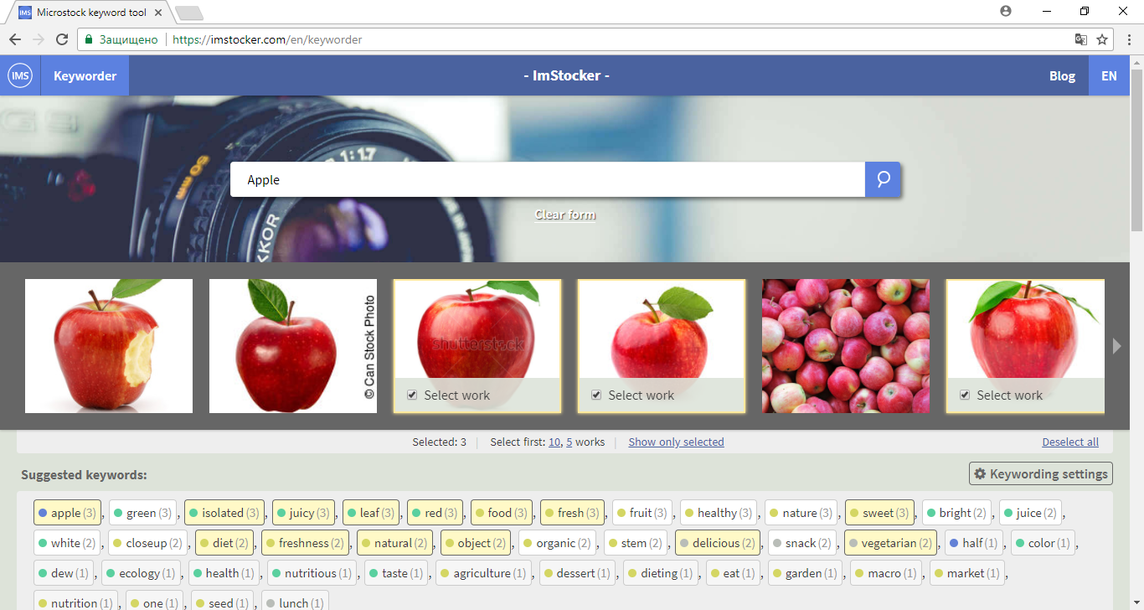Open a new browser tab
Image resolution: width=1144 pixels, height=610 pixels.
(x=189, y=13)
